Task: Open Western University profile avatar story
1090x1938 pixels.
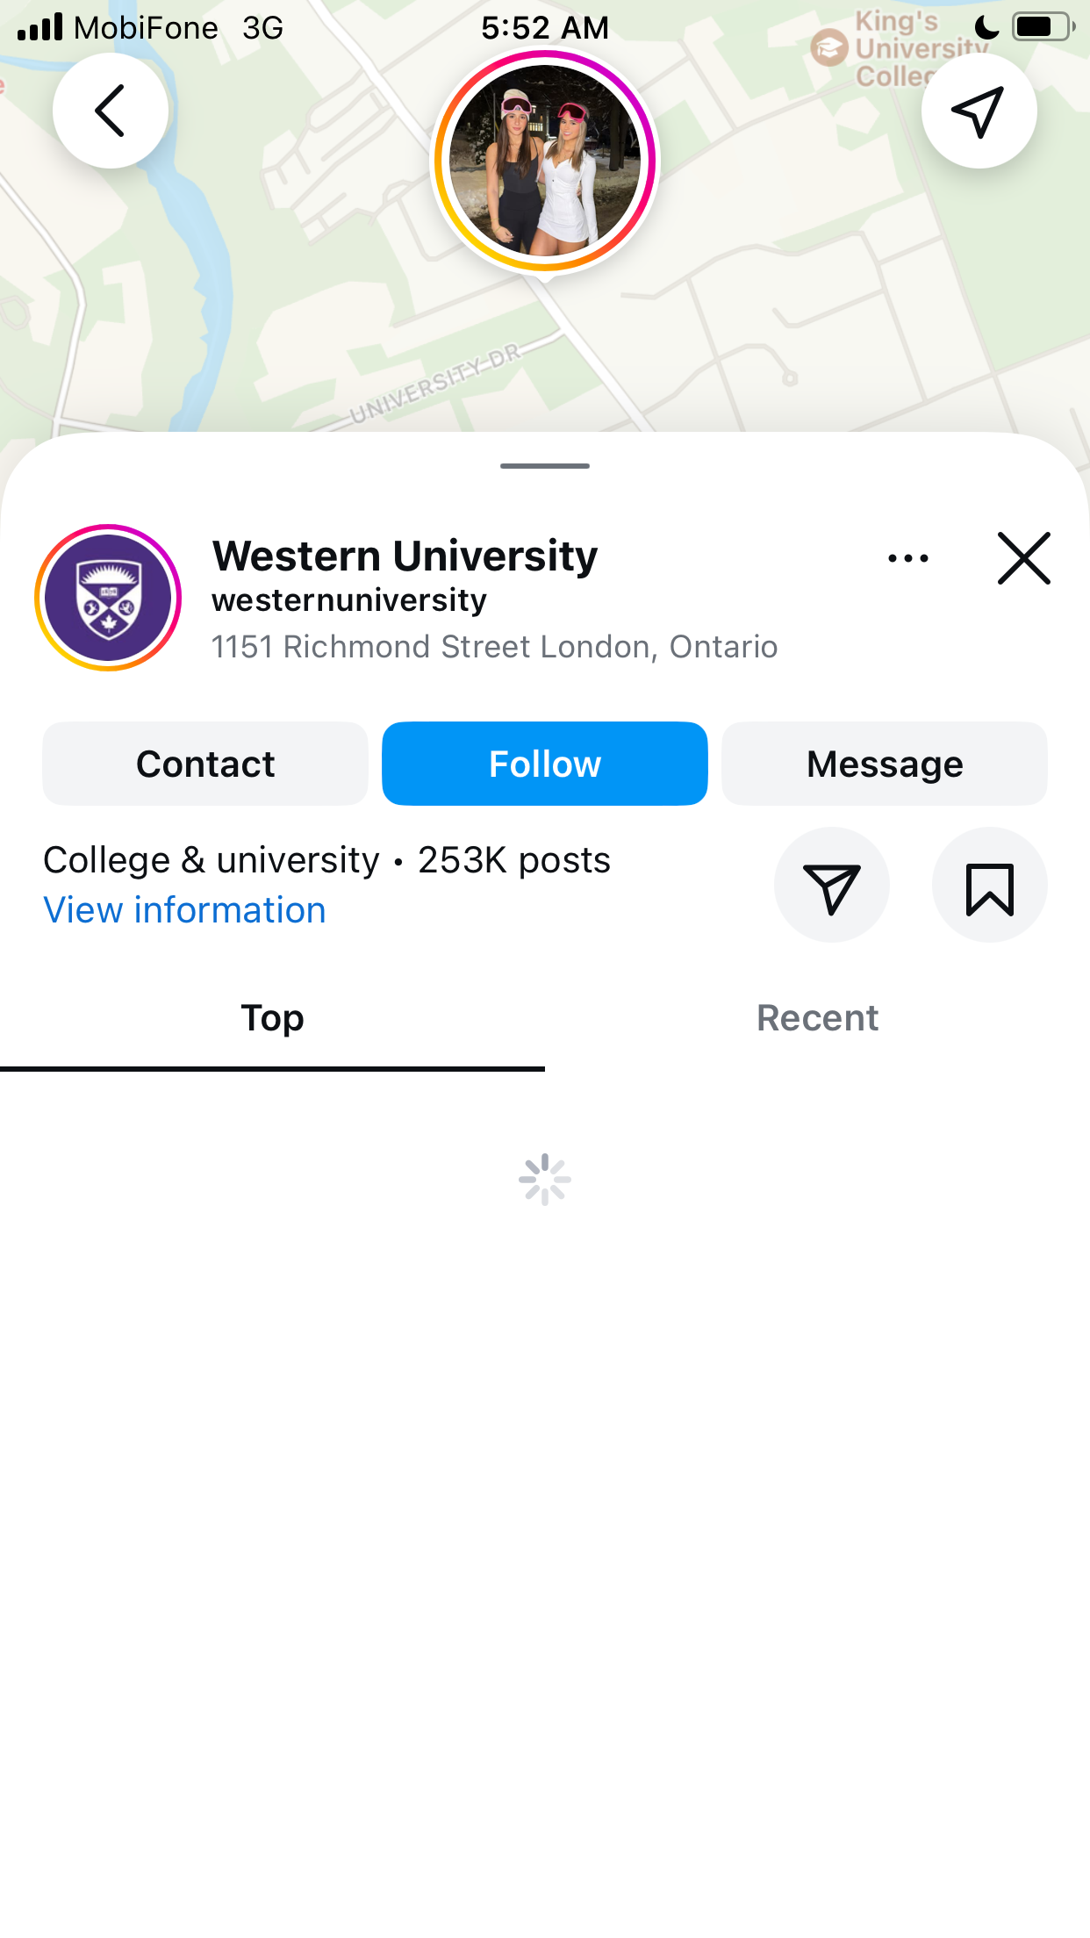Action: click(x=108, y=598)
